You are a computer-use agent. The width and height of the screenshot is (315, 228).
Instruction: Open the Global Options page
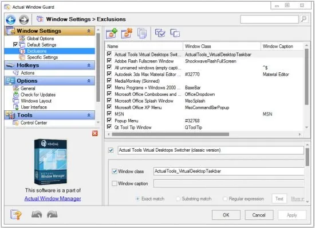[41, 38]
